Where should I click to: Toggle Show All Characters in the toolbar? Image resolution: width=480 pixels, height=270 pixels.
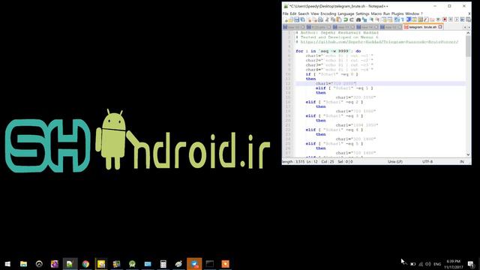[x=402, y=19]
